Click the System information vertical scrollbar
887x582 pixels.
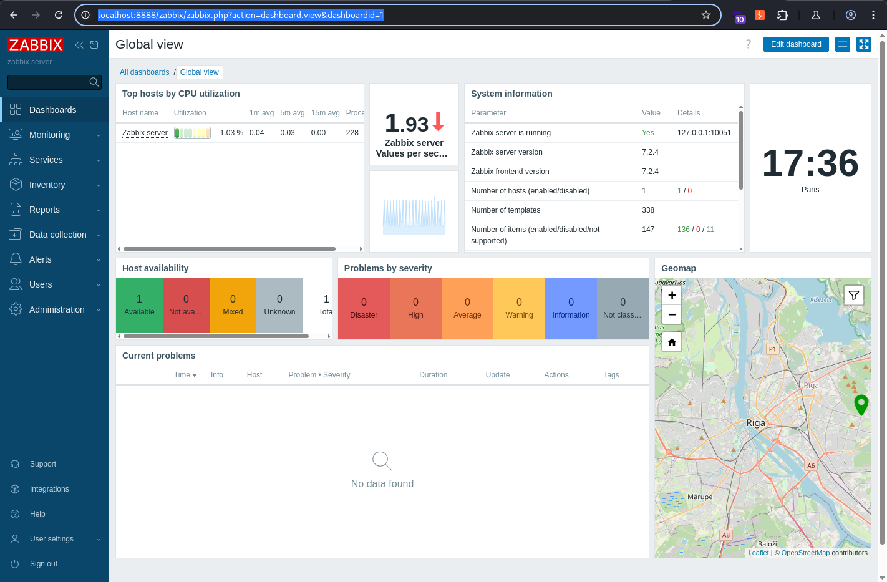click(741, 150)
